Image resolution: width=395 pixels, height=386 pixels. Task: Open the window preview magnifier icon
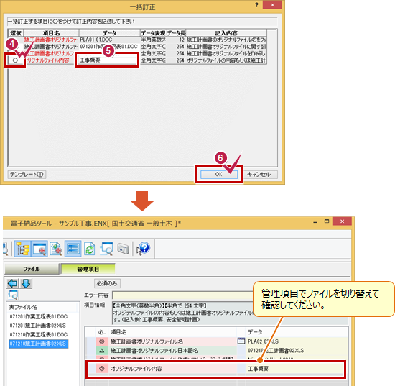pyautogui.click(x=106, y=249)
